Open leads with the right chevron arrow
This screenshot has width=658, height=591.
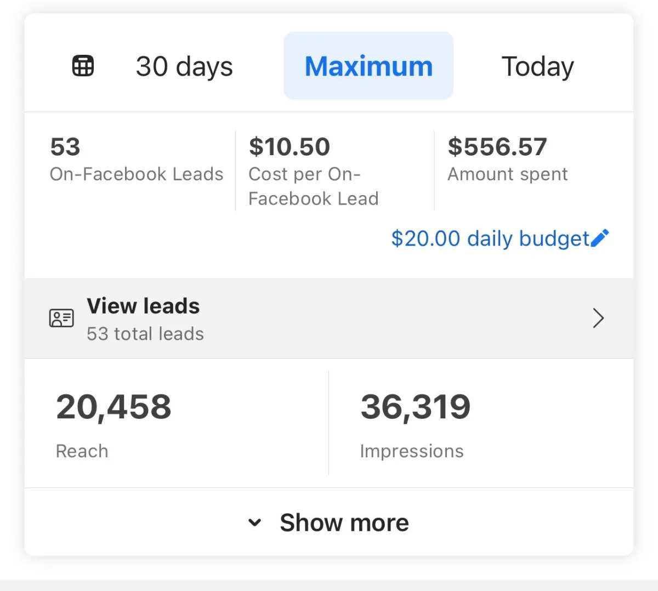[598, 318]
